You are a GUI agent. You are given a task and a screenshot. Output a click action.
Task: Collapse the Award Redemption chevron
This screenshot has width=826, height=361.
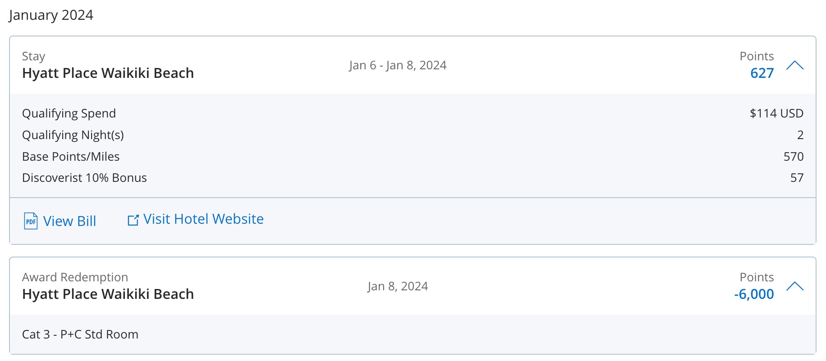click(794, 286)
